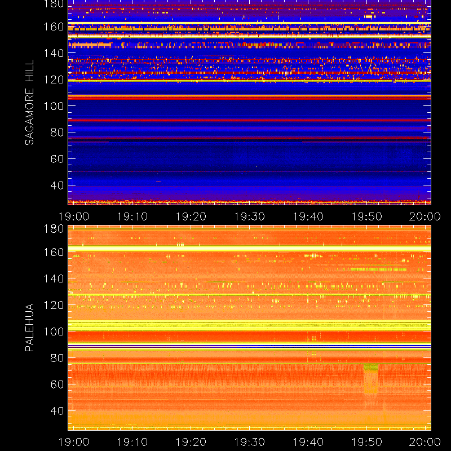Click frequency label 40 on Sagamore Hill axis

[x=57, y=185]
